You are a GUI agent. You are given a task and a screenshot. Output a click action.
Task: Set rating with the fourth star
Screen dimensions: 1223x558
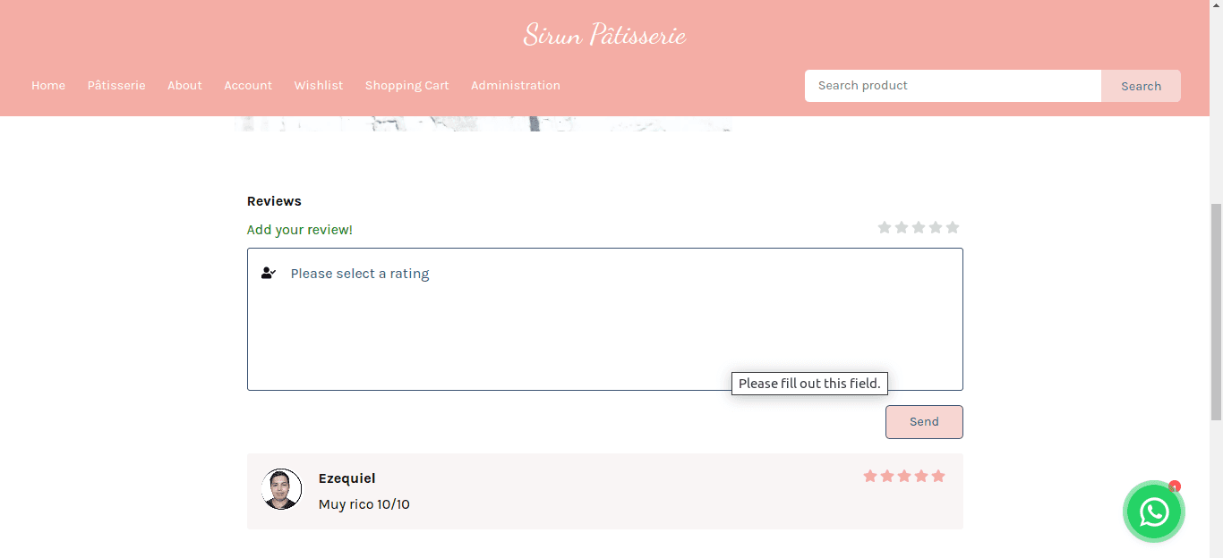(936, 228)
